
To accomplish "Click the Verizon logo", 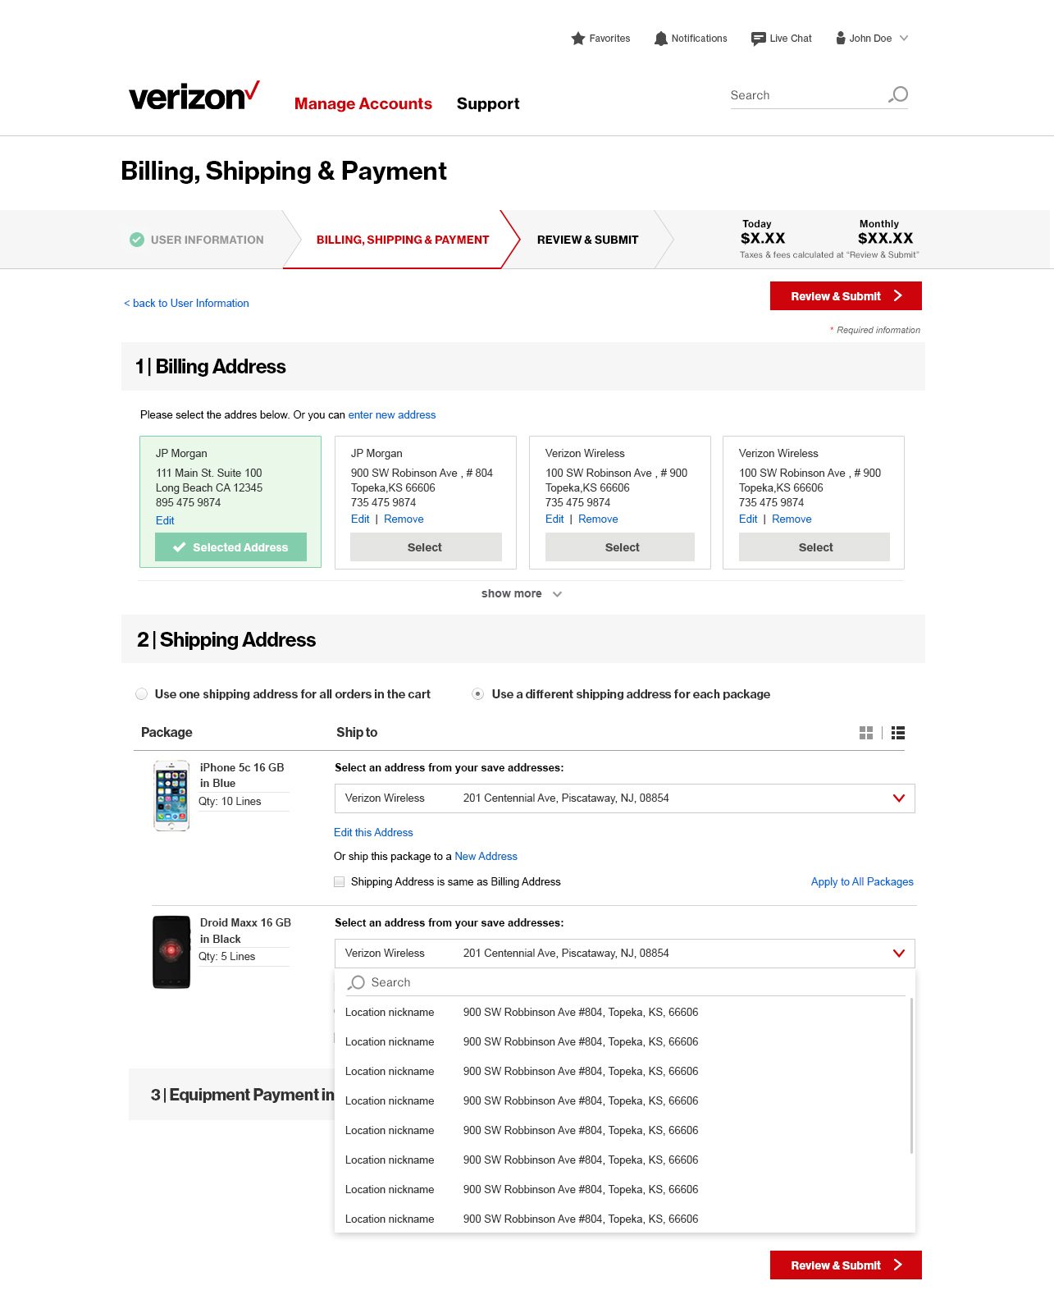I will [194, 96].
